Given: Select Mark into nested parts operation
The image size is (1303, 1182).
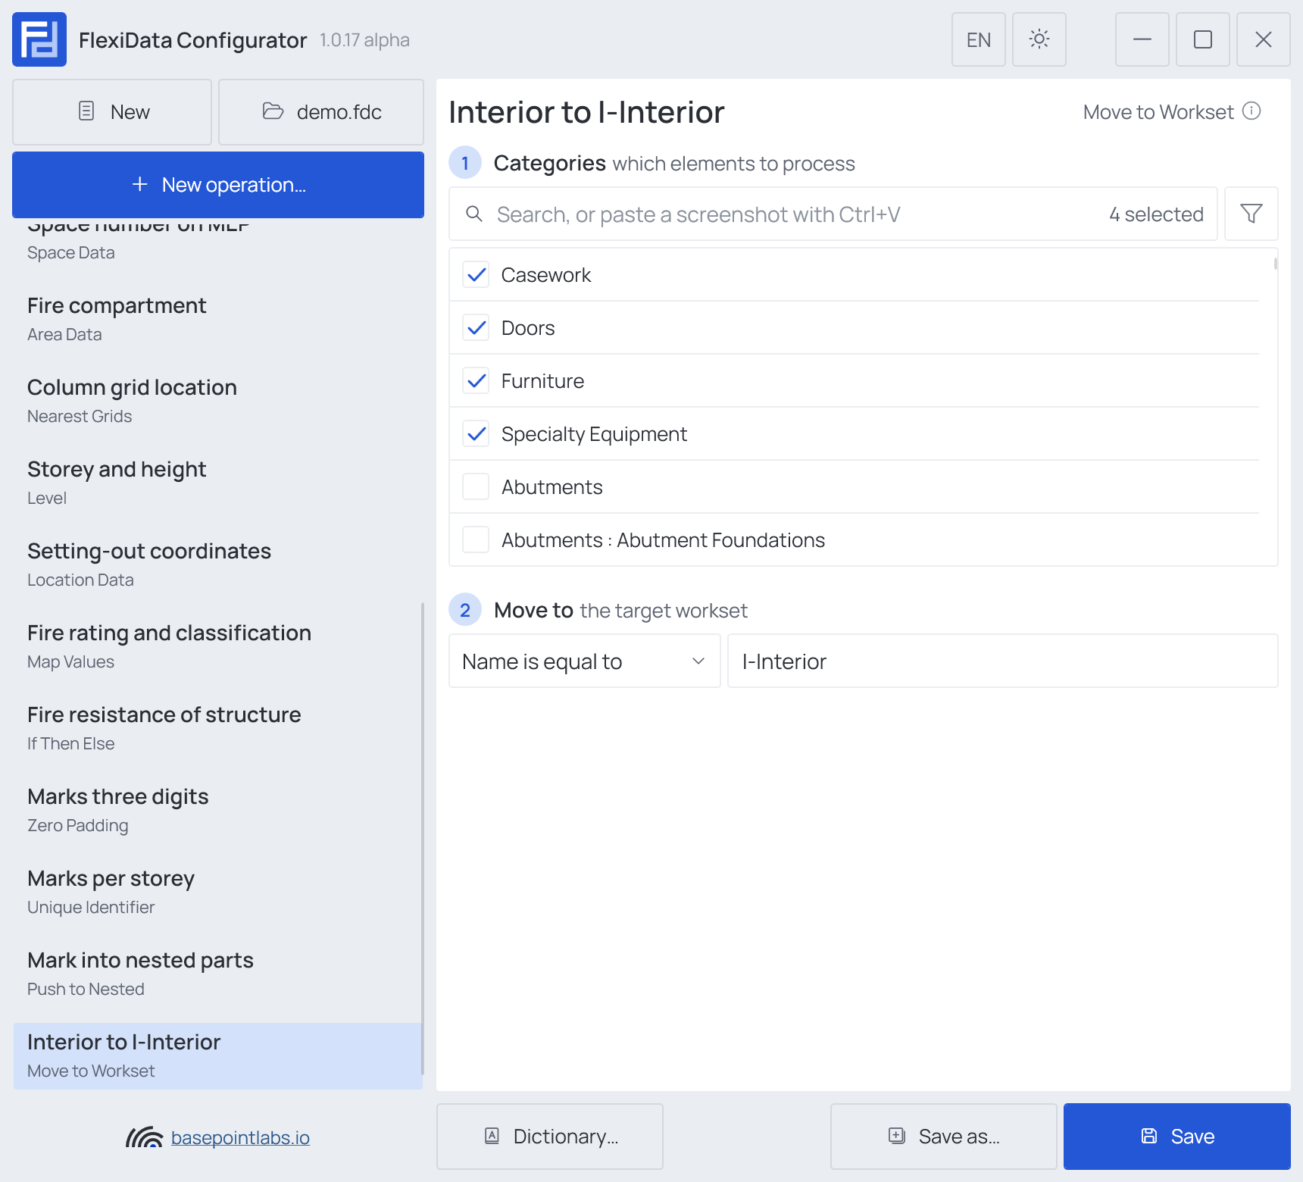Looking at the screenshot, I should coord(217,973).
